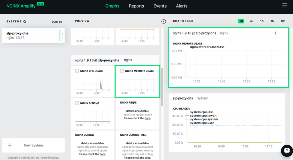Viewport: 293px width, 160px height.
Task: Switch to the Graphs tab
Action: point(112,6)
